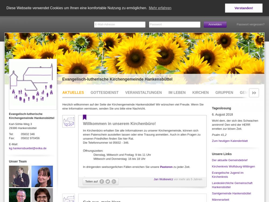Viewport: 269px width, 202px height.
Task: Share the post on Facebook
Action: click(x=102, y=182)
